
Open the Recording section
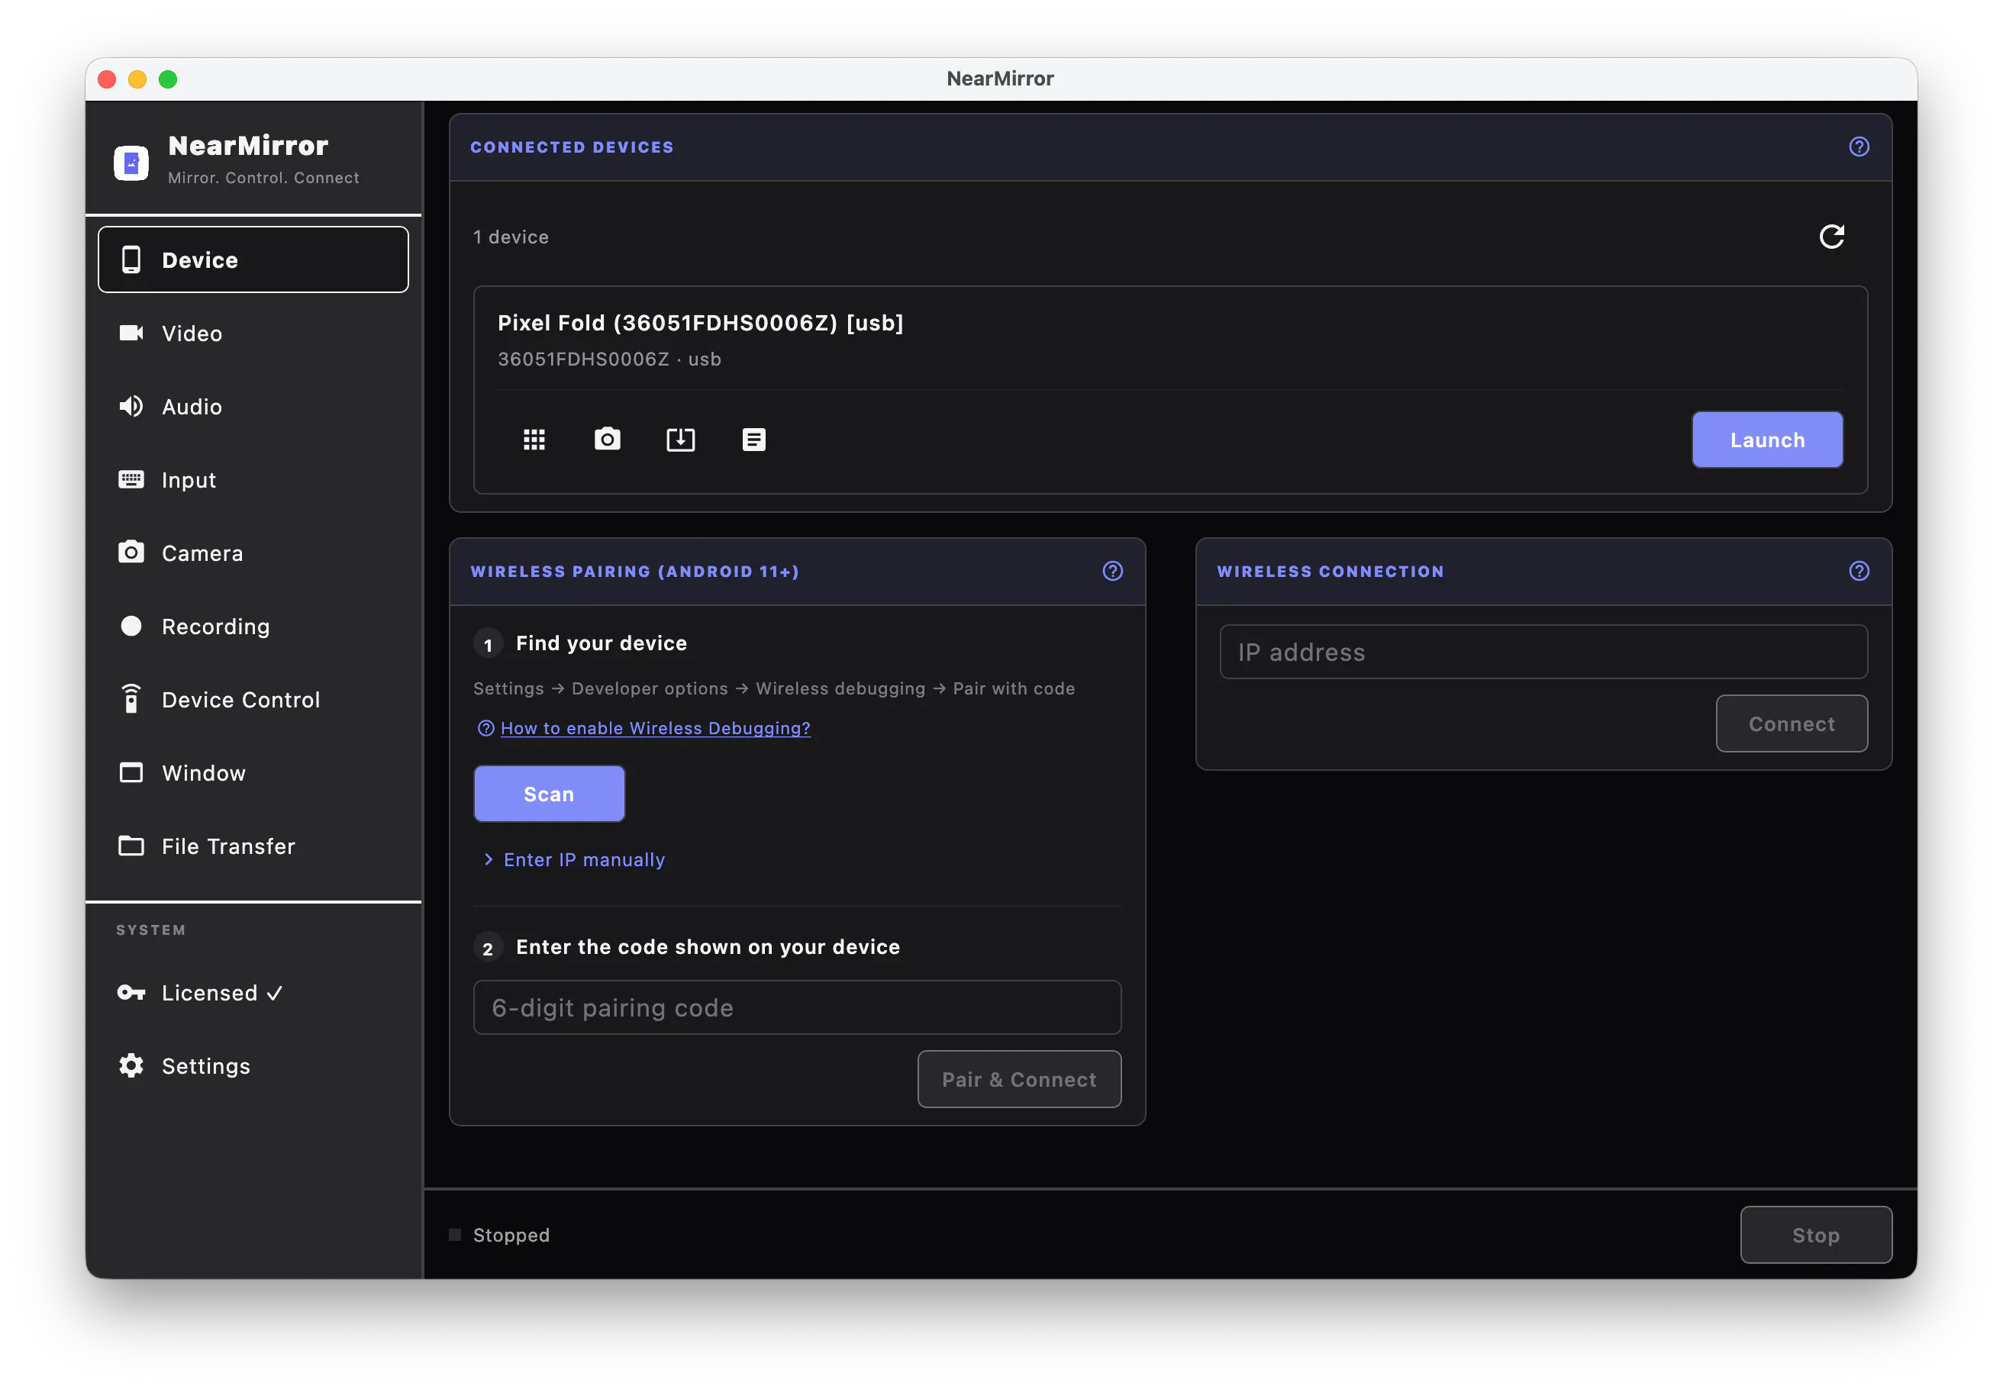[x=253, y=627]
